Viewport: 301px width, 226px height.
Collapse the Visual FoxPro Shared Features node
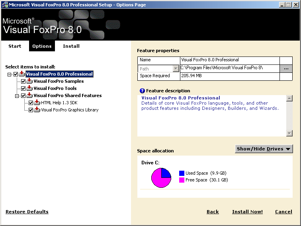[x=17, y=96]
